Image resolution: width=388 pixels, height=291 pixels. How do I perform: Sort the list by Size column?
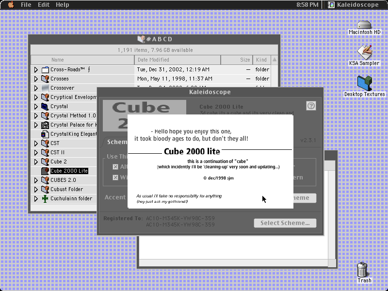pos(237,60)
